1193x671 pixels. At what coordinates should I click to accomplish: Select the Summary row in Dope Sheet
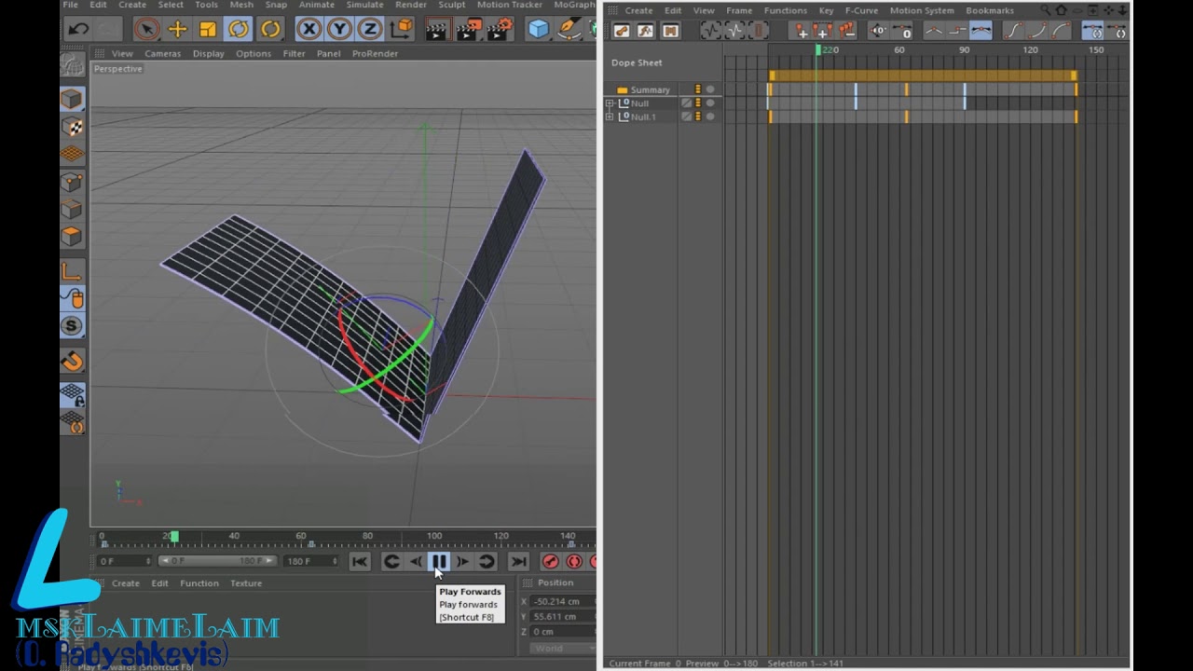pyautogui.click(x=650, y=89)
